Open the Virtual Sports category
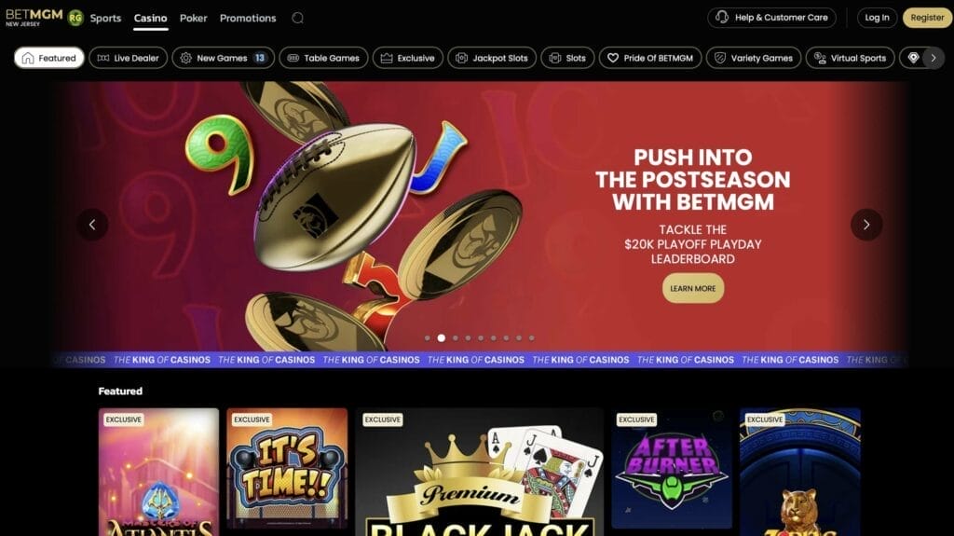 point(851,58)
